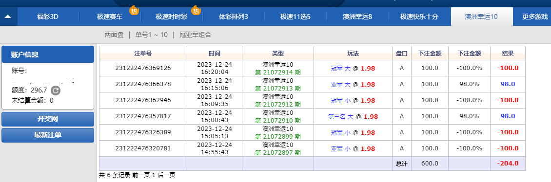Open the 更多游戏 menu
This screenshot has width=551, height=182.
click(x=535, y=17)
